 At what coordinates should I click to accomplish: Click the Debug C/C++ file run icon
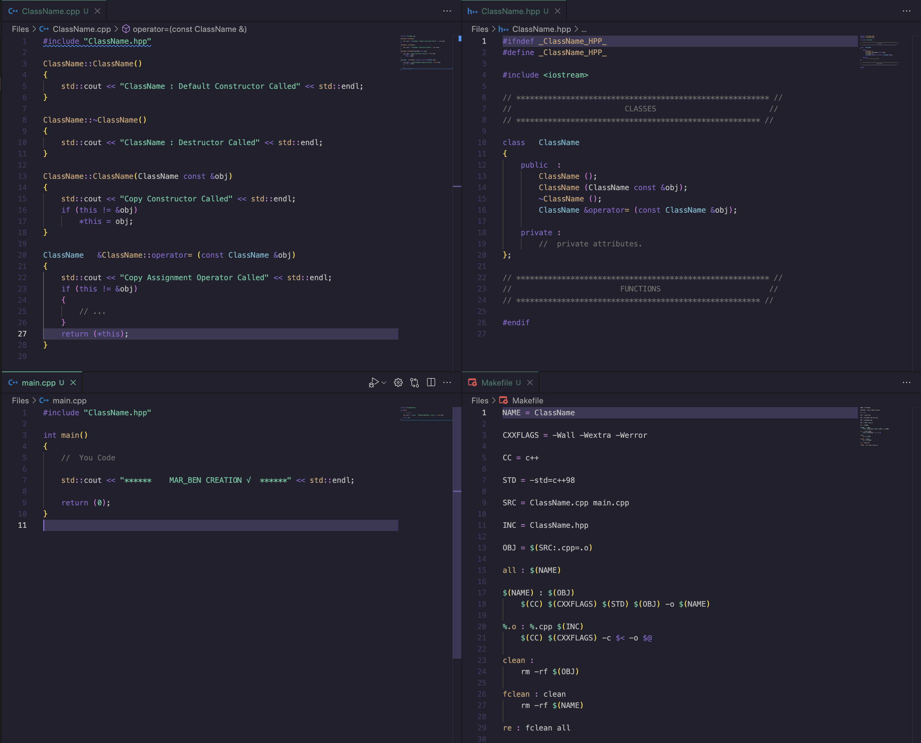pos(374,382)
